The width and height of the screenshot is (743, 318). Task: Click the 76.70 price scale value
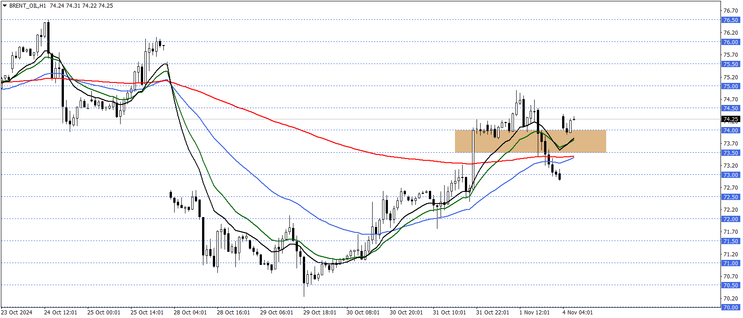(x=730, y=10)
